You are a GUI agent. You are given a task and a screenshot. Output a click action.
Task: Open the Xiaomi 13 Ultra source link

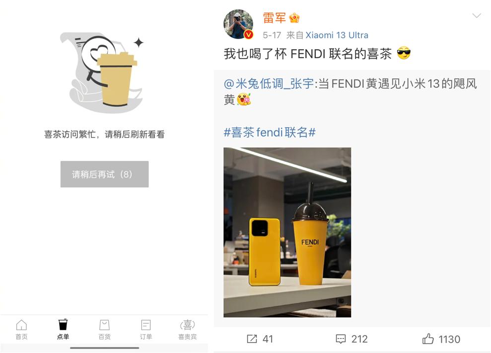tap(337, 35)
